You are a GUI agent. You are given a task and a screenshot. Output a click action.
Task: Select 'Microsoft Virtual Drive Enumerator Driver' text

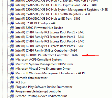coord(43,69)
